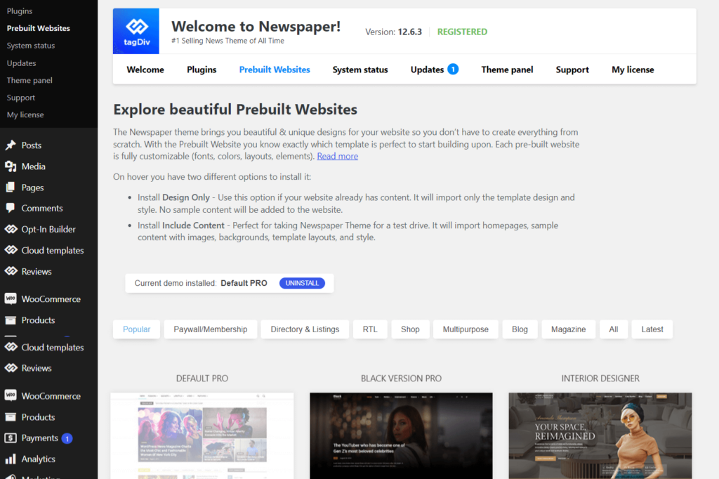Viewport: 719px width, 479px height.
Task: Open Comments via its speech bubble icon
Action: coord(11,209)
